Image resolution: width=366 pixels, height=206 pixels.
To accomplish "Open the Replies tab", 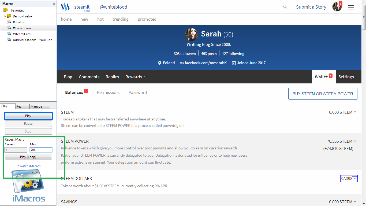I will (112, 77).
